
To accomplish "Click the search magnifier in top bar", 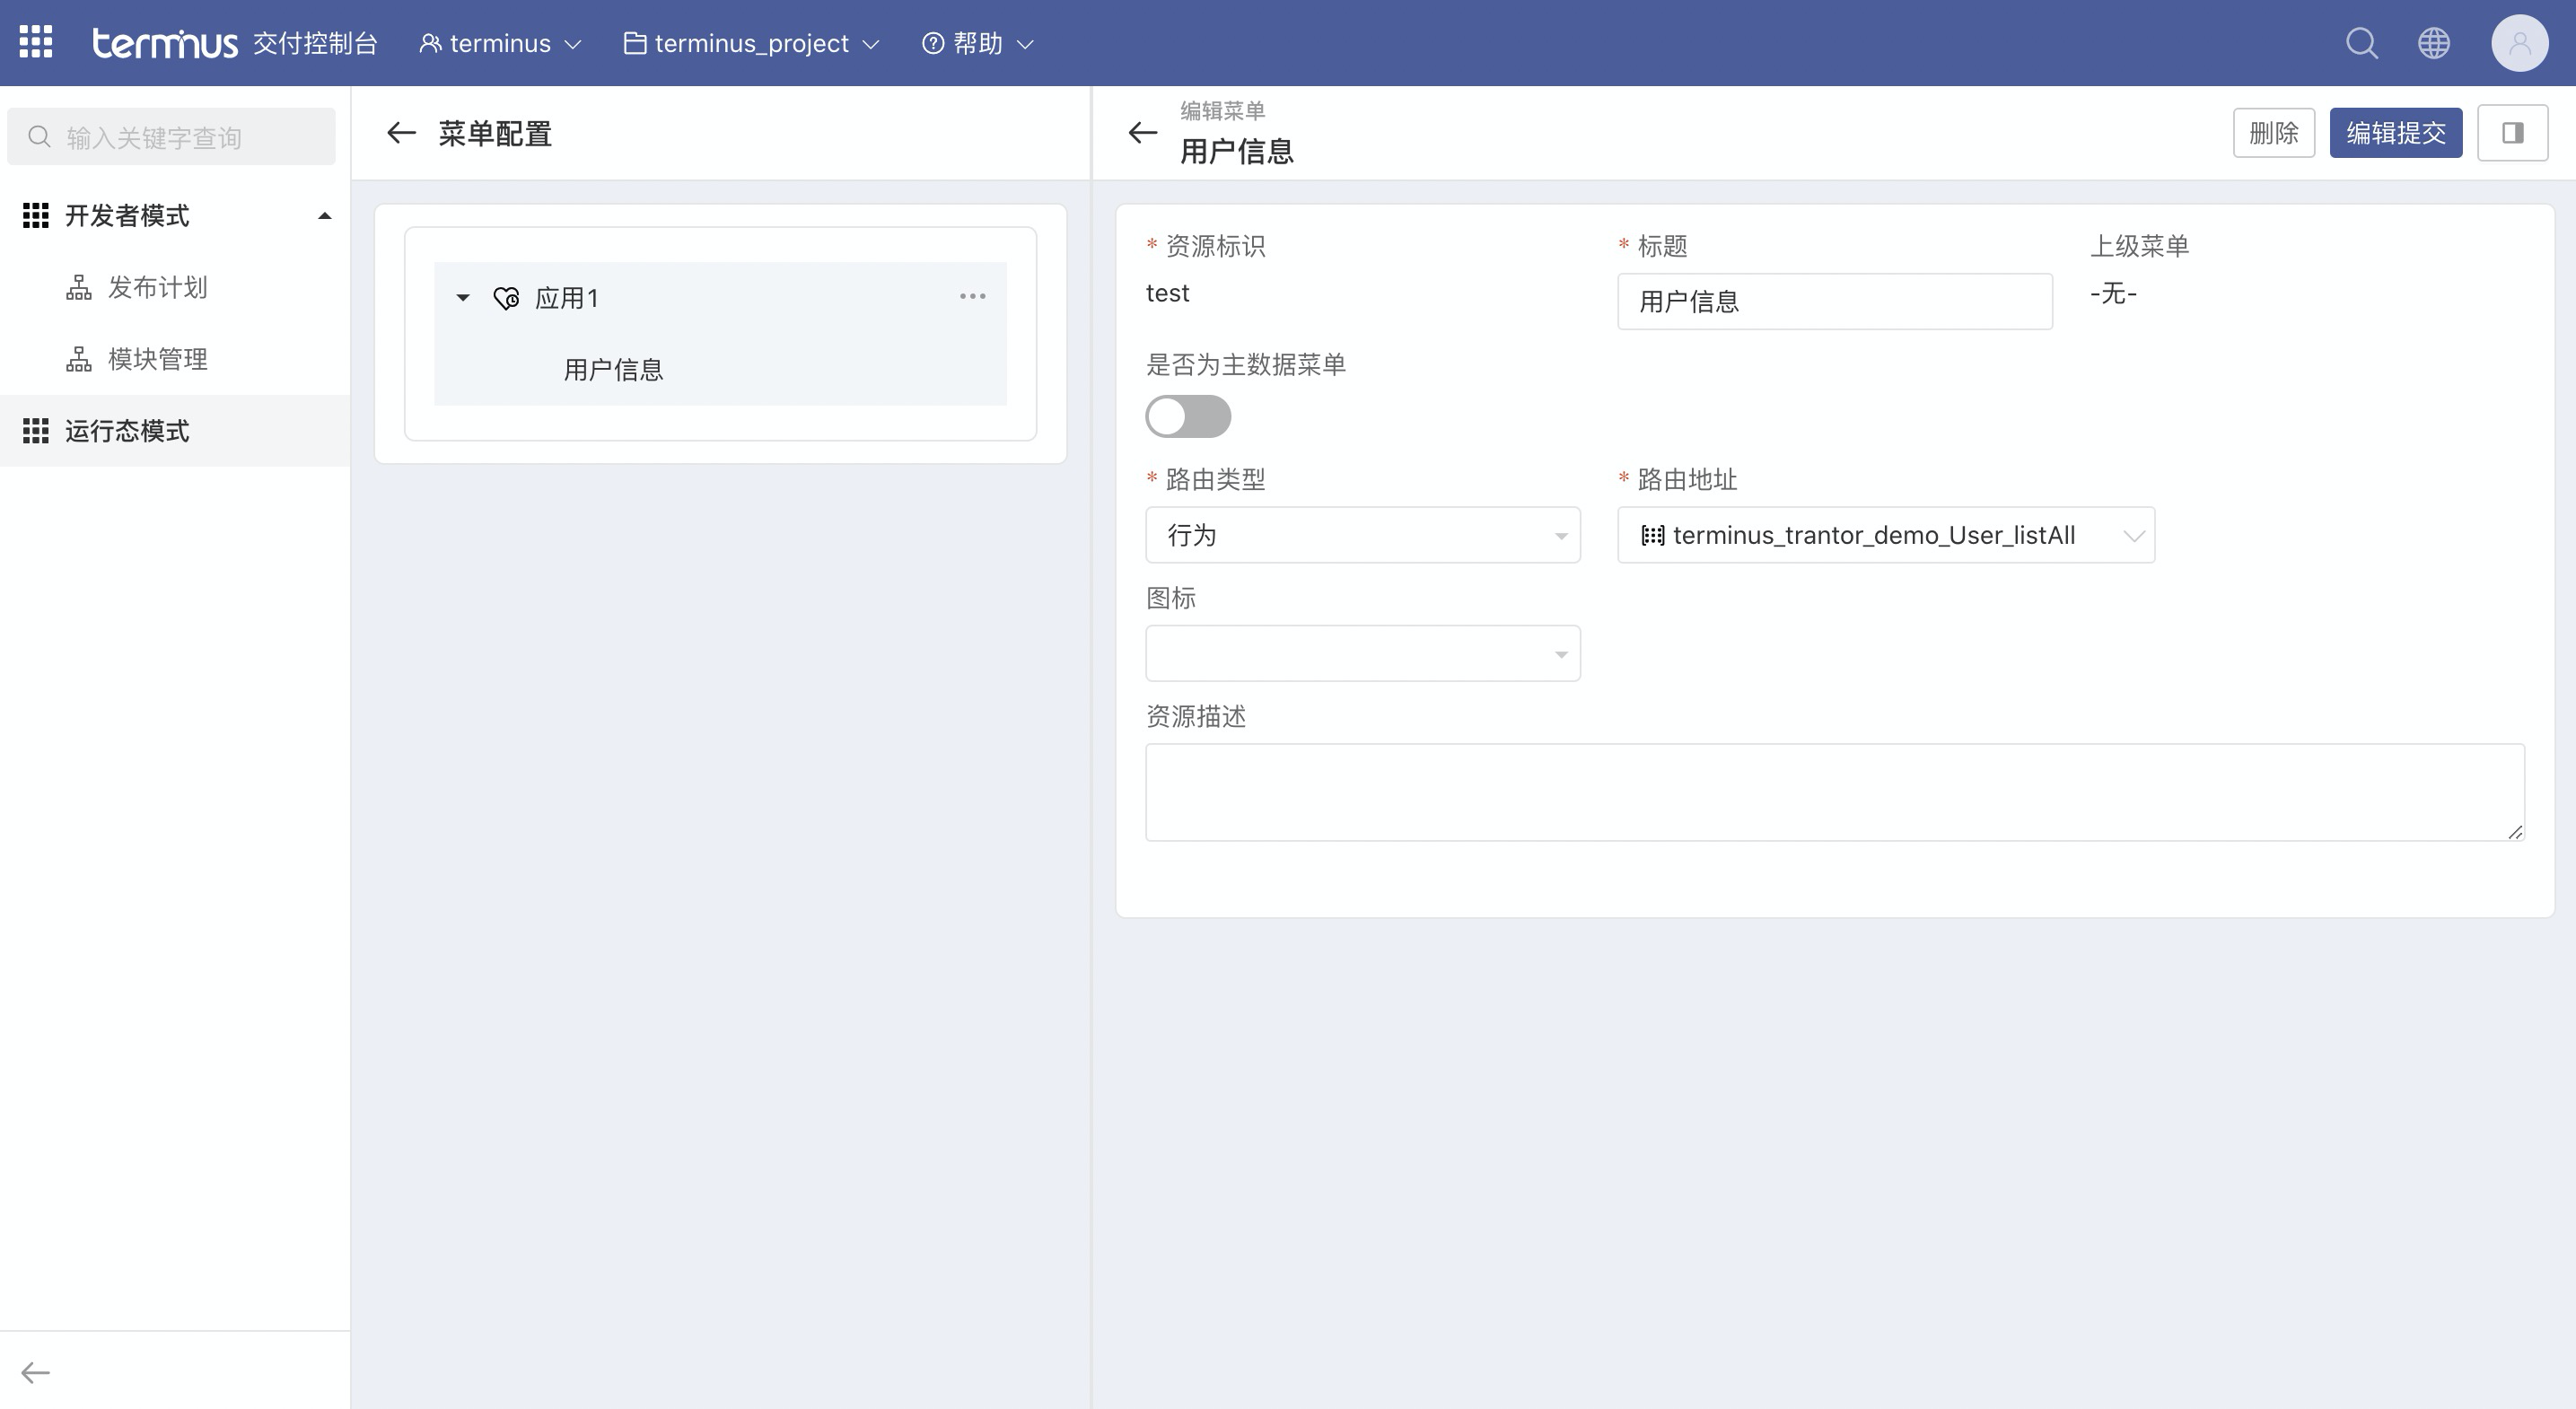I will point(2361,43).
